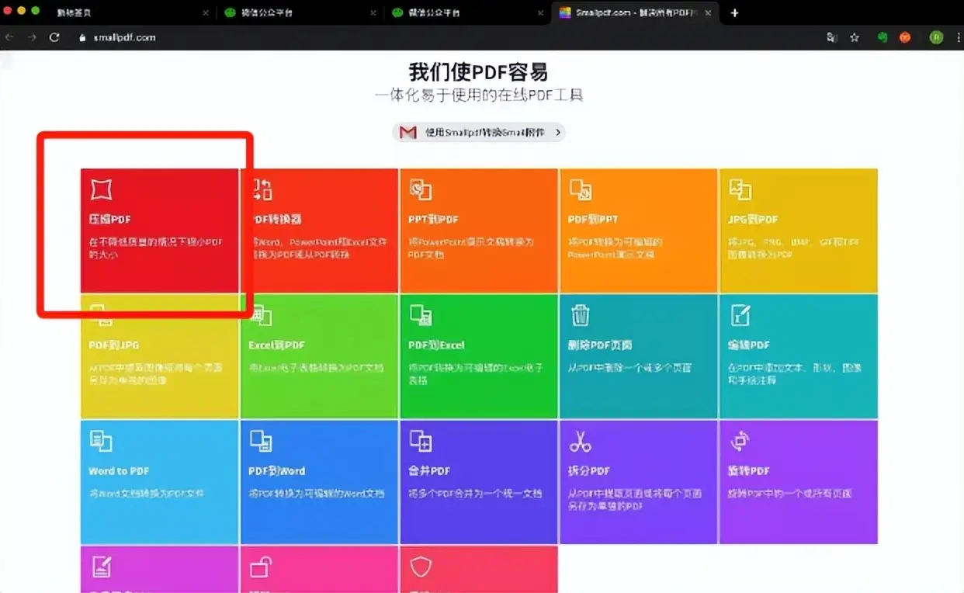Bookmark this page with the star icon
Image resolution: width=964 pixels, height=593 pixels.
855,36
